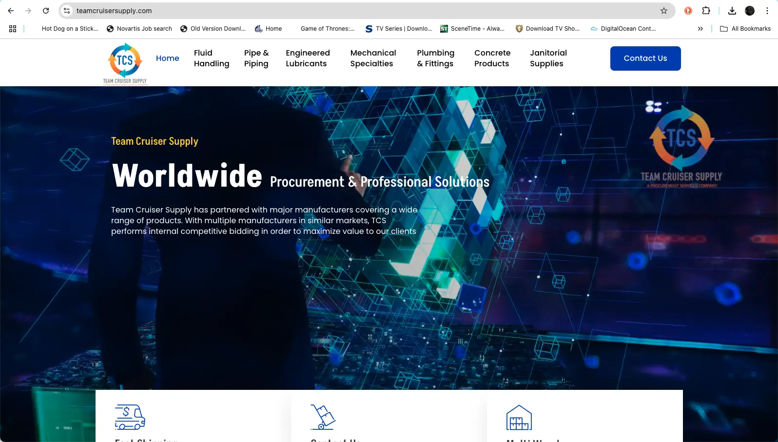Open the All Bookmarks folder
778x442 pixels.
tap(745, 29)
